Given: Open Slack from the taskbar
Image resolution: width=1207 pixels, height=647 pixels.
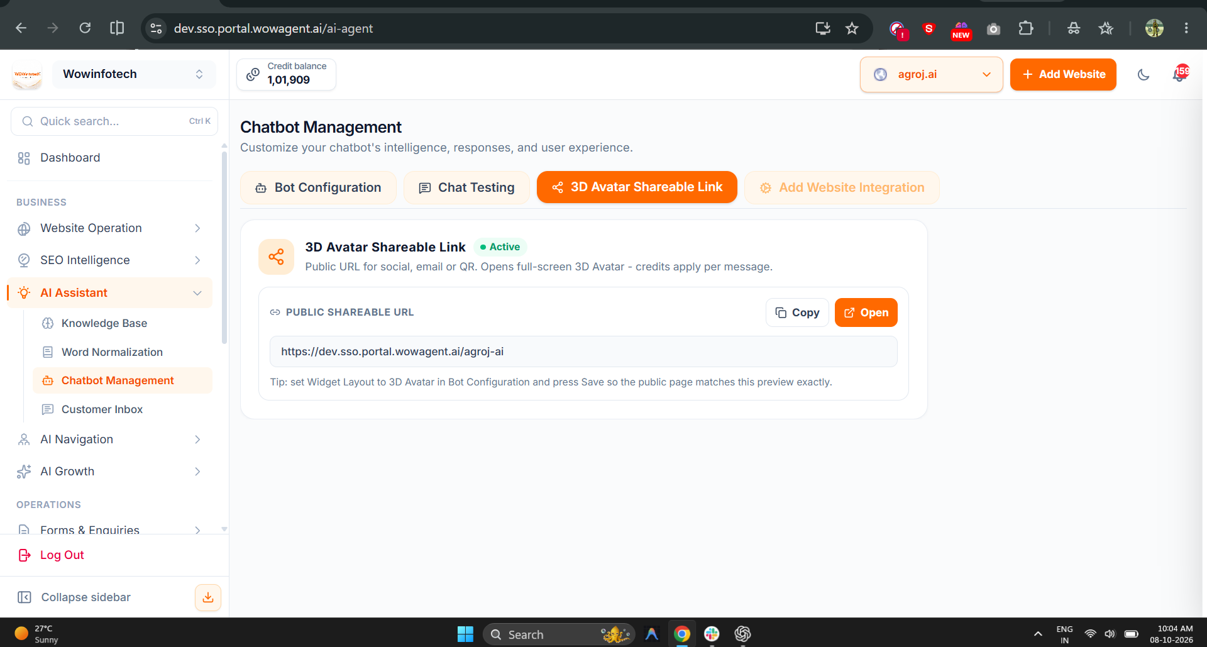Looking at the screenshot, I should coord(712,634).
